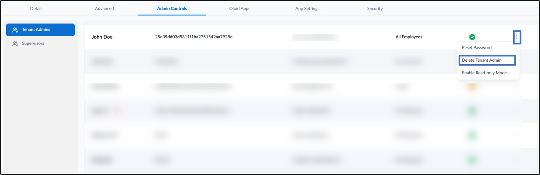This screenshot has height=175, width=540.
Task: Open the Details tab
Action: tap(37, 8)
